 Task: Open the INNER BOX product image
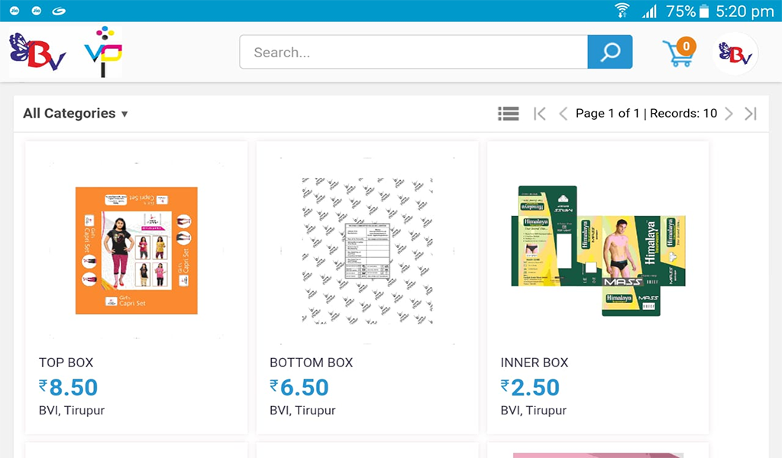pyautogui.click(x=599, y=250)
